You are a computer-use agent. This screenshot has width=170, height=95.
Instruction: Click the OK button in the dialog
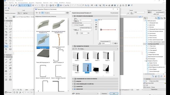tap(114, 94)
